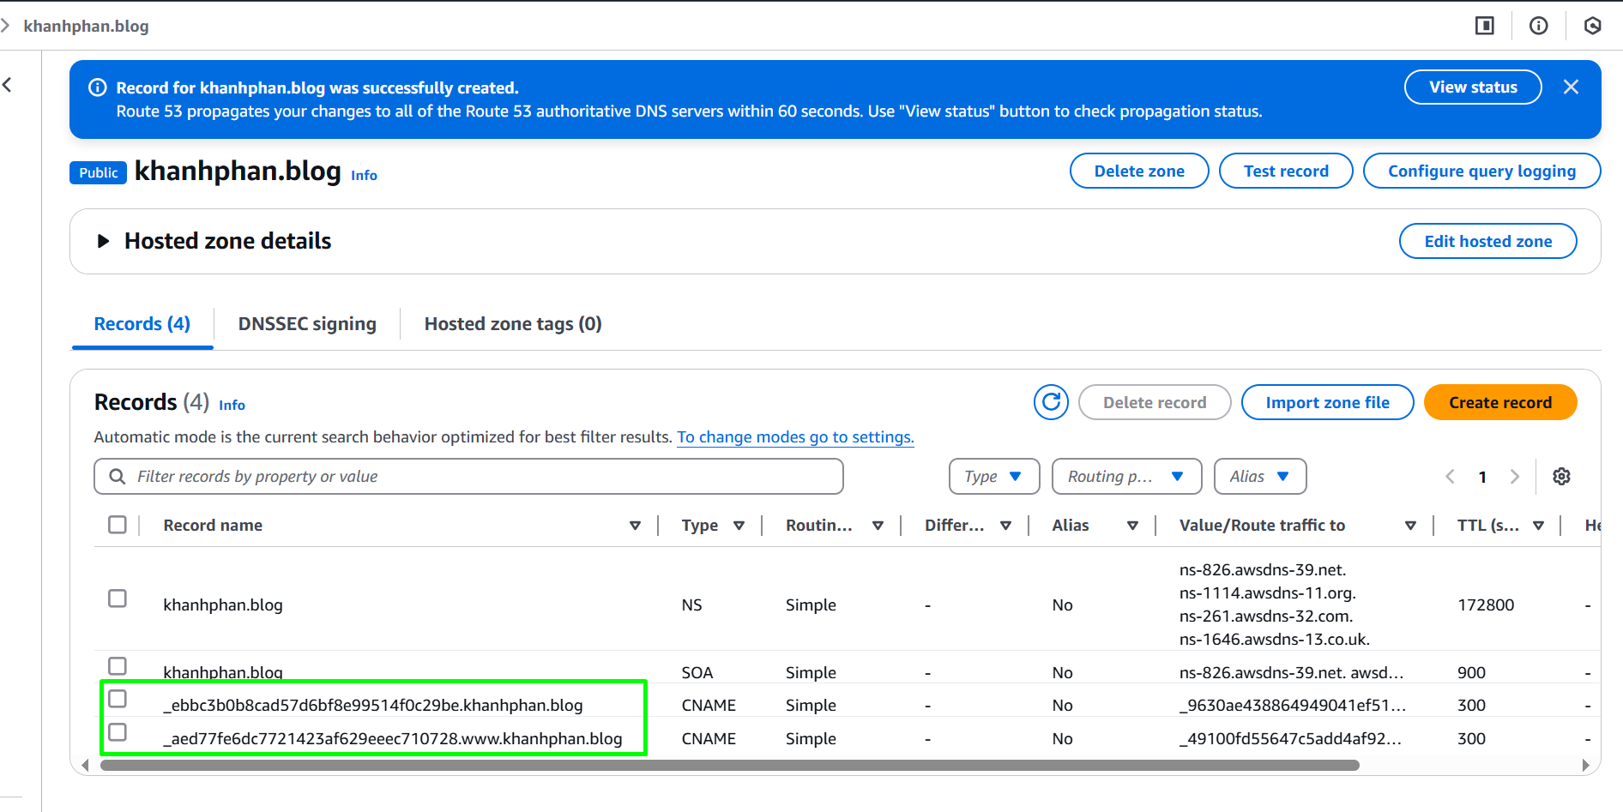This screenshot has width=1623, height=812.
Task: Open the info help panel icon
Action: pyautogui.click(x=1539, y=26)
